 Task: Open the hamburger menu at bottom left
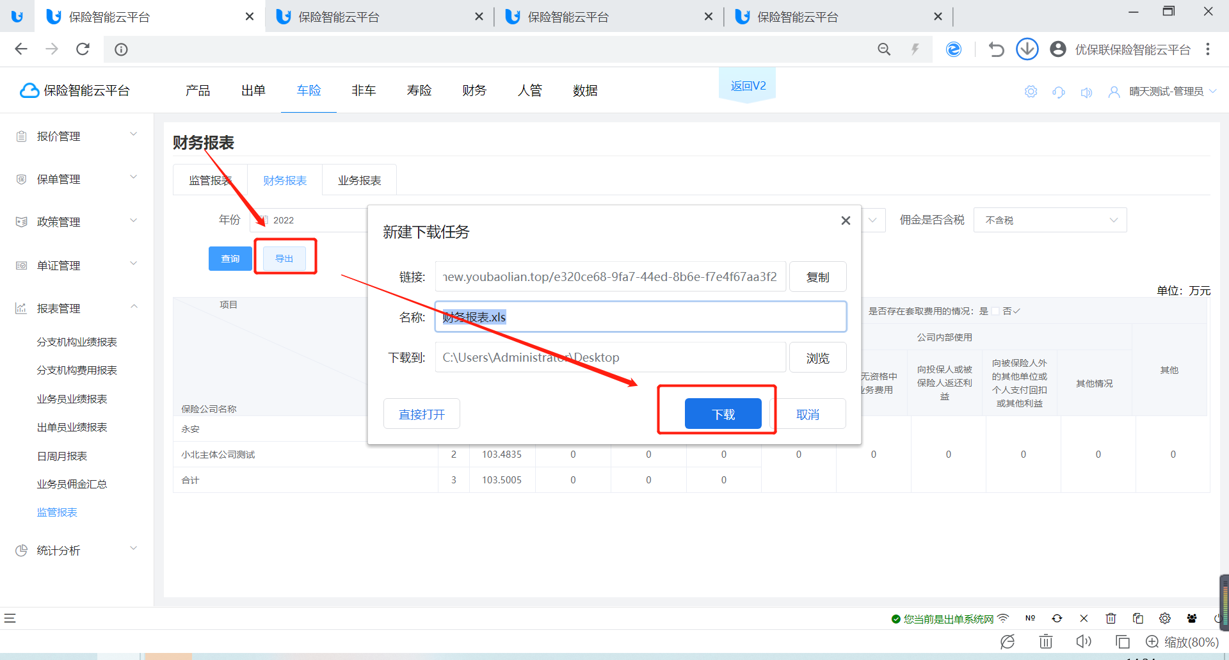(10, 618)
